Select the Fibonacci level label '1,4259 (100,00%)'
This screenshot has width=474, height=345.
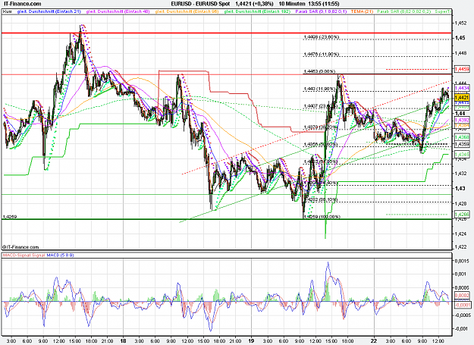pyautogui.click(x=322, y=217)
